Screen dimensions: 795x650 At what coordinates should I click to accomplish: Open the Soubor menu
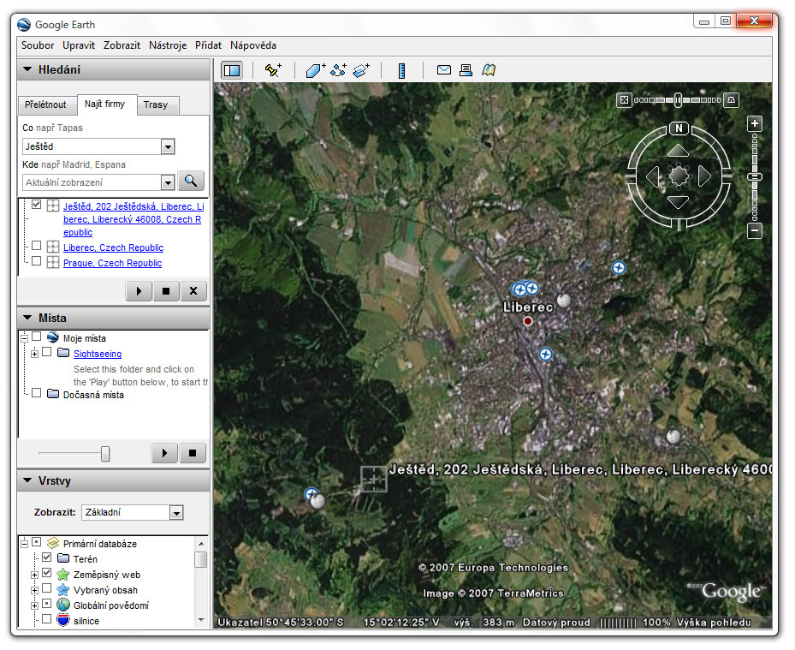tap(38, 45)
